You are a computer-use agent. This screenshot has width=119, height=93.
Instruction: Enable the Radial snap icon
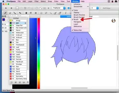click(33, 8)
